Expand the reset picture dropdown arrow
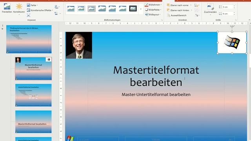Image resolution: width=251 pixels, height=141 pixels. tap(60, 14)
